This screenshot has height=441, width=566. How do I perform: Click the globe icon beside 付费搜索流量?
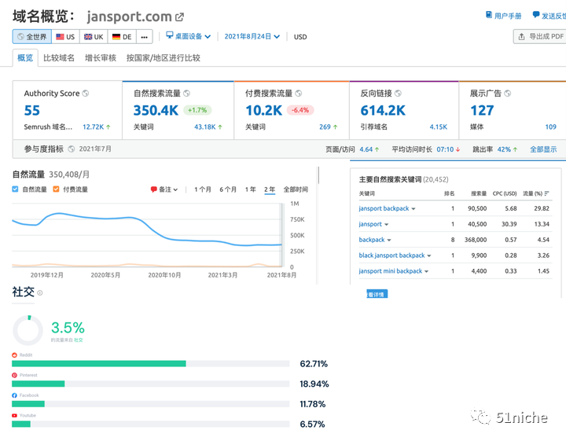tap(299, 94)
